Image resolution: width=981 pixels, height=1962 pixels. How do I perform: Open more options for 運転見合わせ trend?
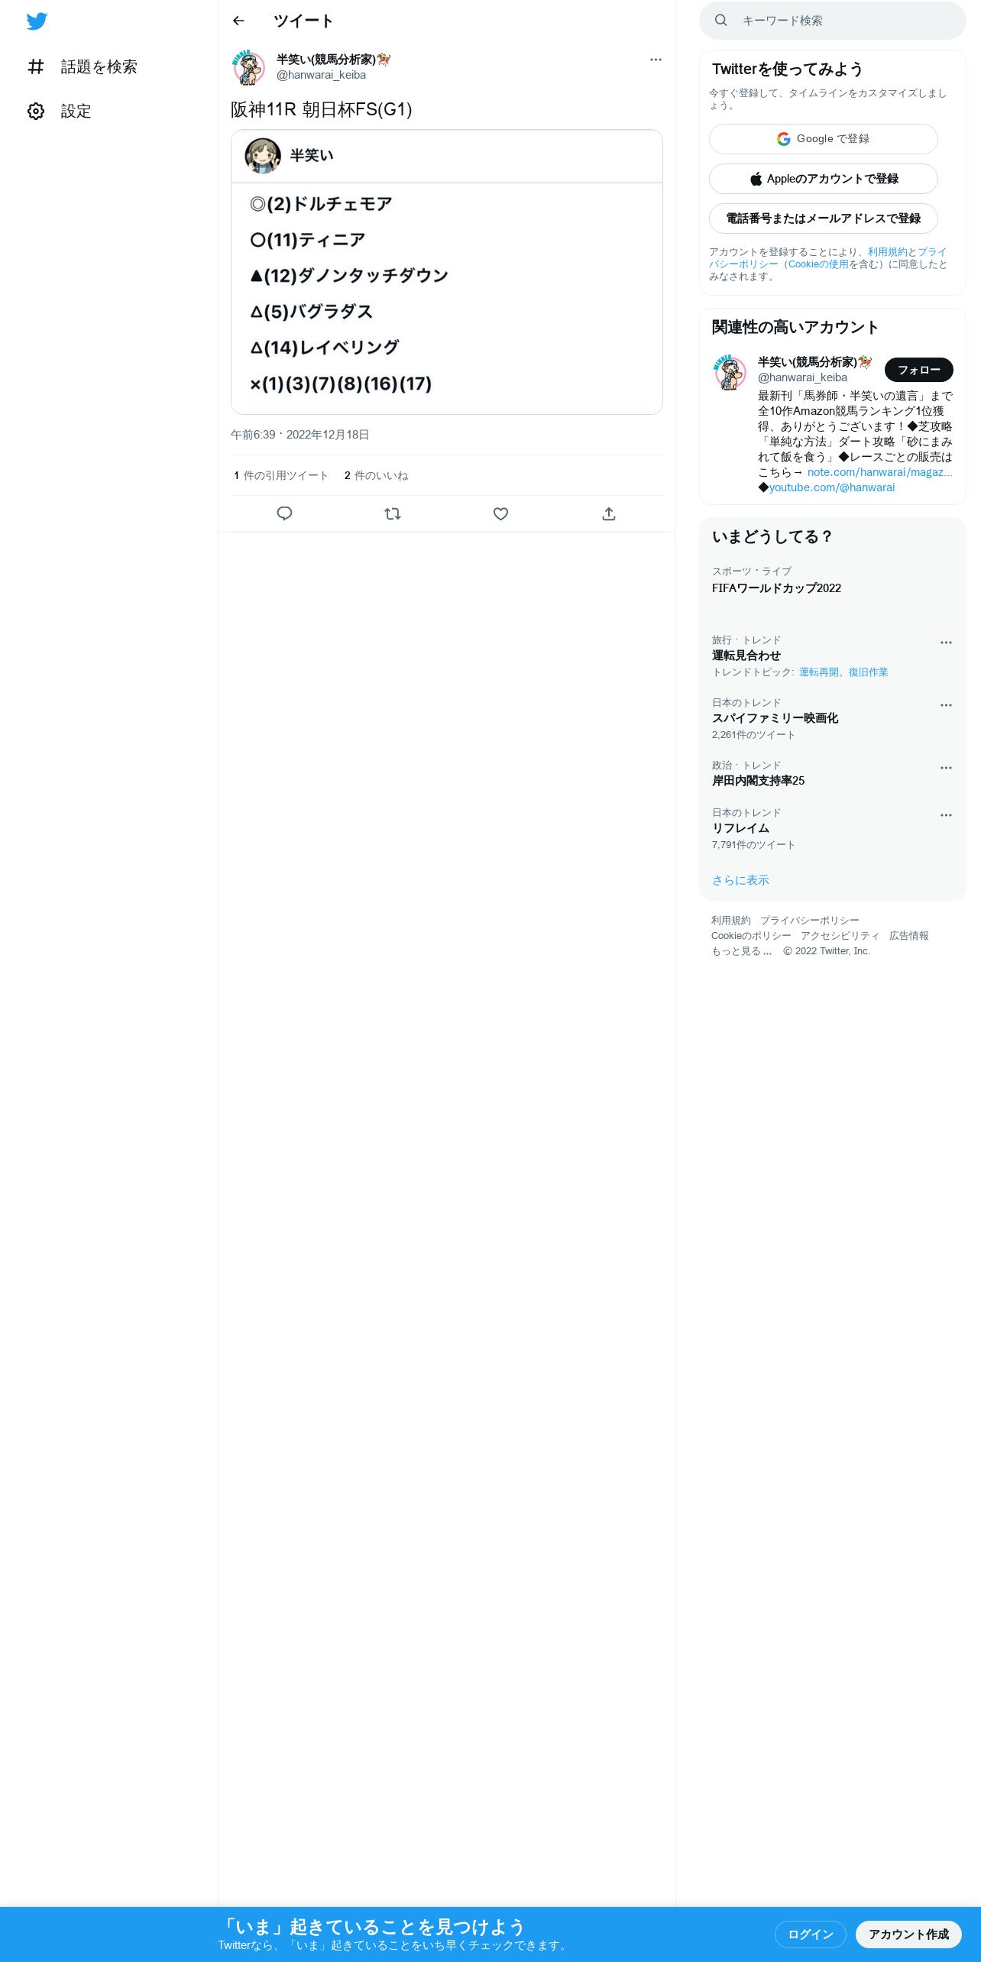[x=946, y=643]
